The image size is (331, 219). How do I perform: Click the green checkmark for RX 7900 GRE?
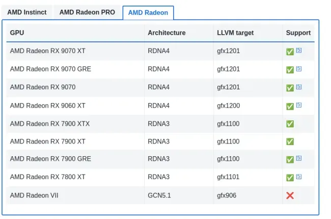point(290,160)
